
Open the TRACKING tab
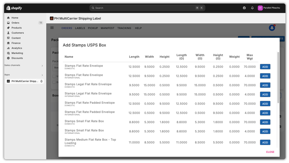coord(124,28)
